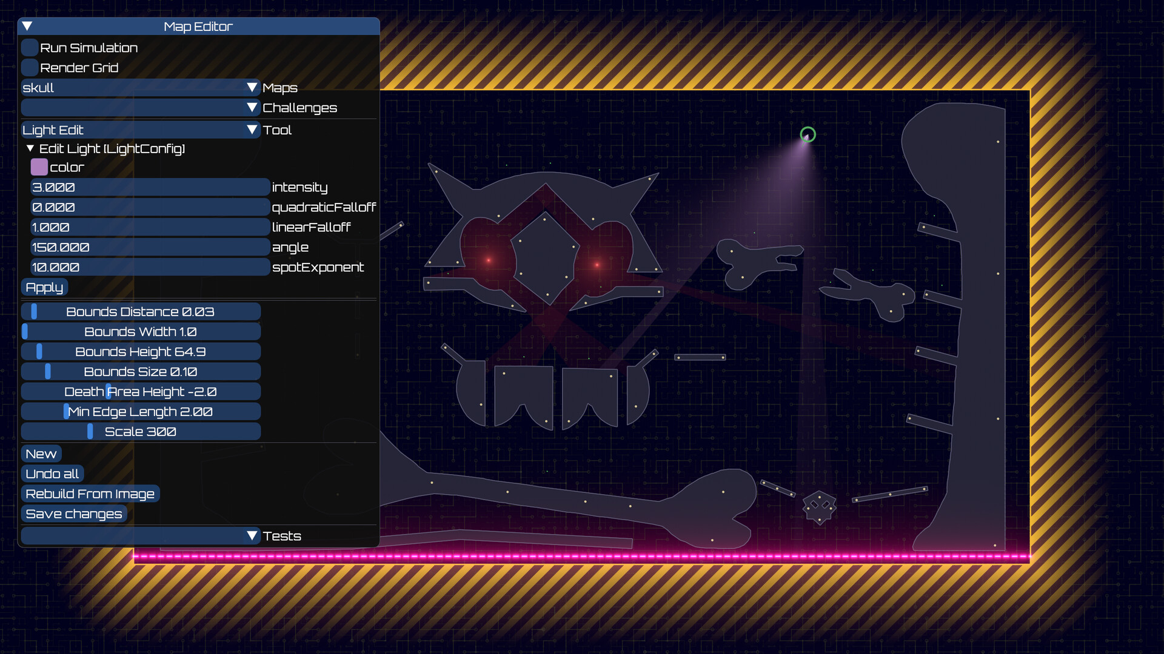Screen dimensions: 1164x654
Task: Open the Challenges dropdown
Action: [x=141, y=108]
